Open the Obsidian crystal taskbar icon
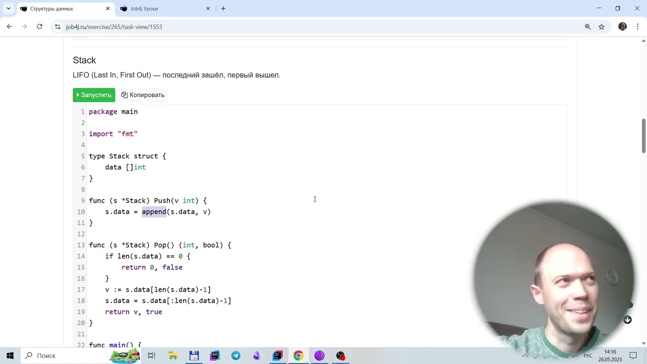The image size is (647, 364). pos(257,356)
